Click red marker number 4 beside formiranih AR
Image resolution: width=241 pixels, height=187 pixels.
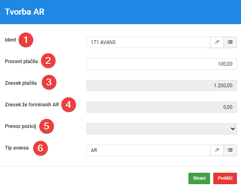68,105
